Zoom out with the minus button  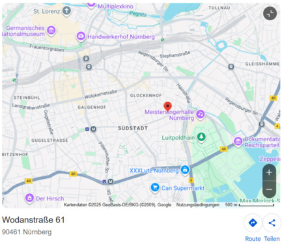click(269, 189)
